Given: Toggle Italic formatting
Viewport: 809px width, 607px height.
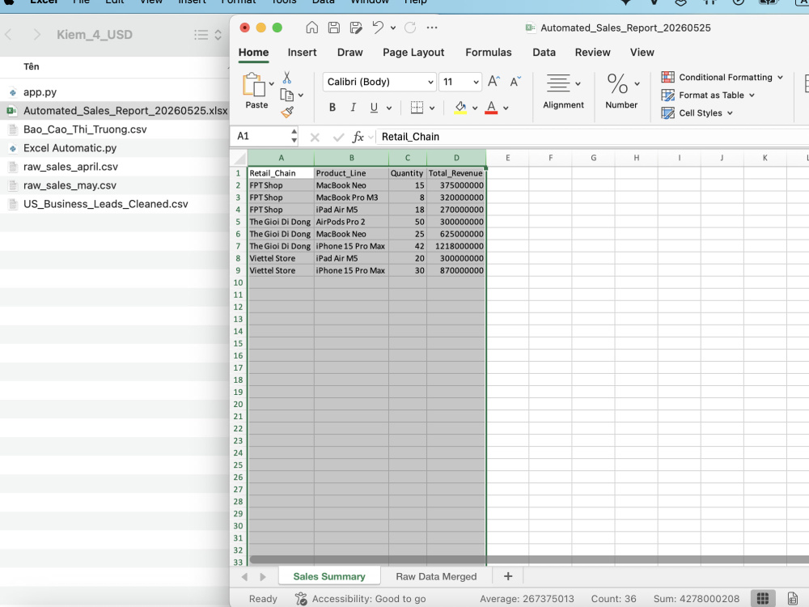Looking at the screenshot, I should click(x=353, y=108).
